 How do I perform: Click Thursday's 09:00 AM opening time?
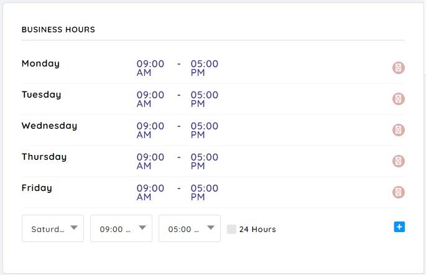150,161
